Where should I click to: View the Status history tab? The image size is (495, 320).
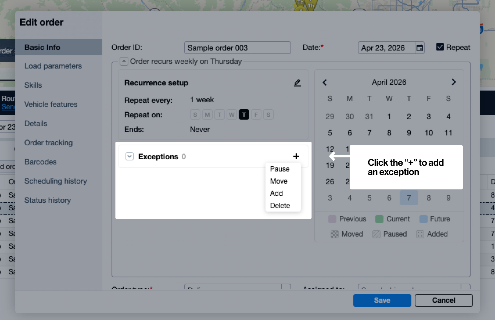coord(47,200)
